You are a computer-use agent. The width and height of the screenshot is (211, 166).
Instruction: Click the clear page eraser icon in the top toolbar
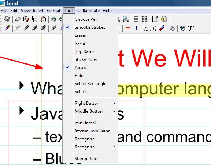18,19
